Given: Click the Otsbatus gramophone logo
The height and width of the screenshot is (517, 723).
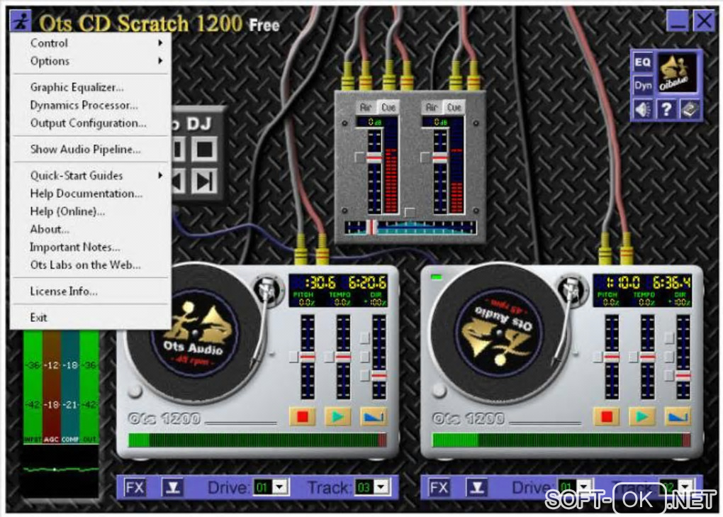Looking at the screenshot, I should (676, 72).
